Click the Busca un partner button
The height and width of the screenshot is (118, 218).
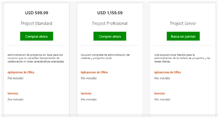click(183, 36)
